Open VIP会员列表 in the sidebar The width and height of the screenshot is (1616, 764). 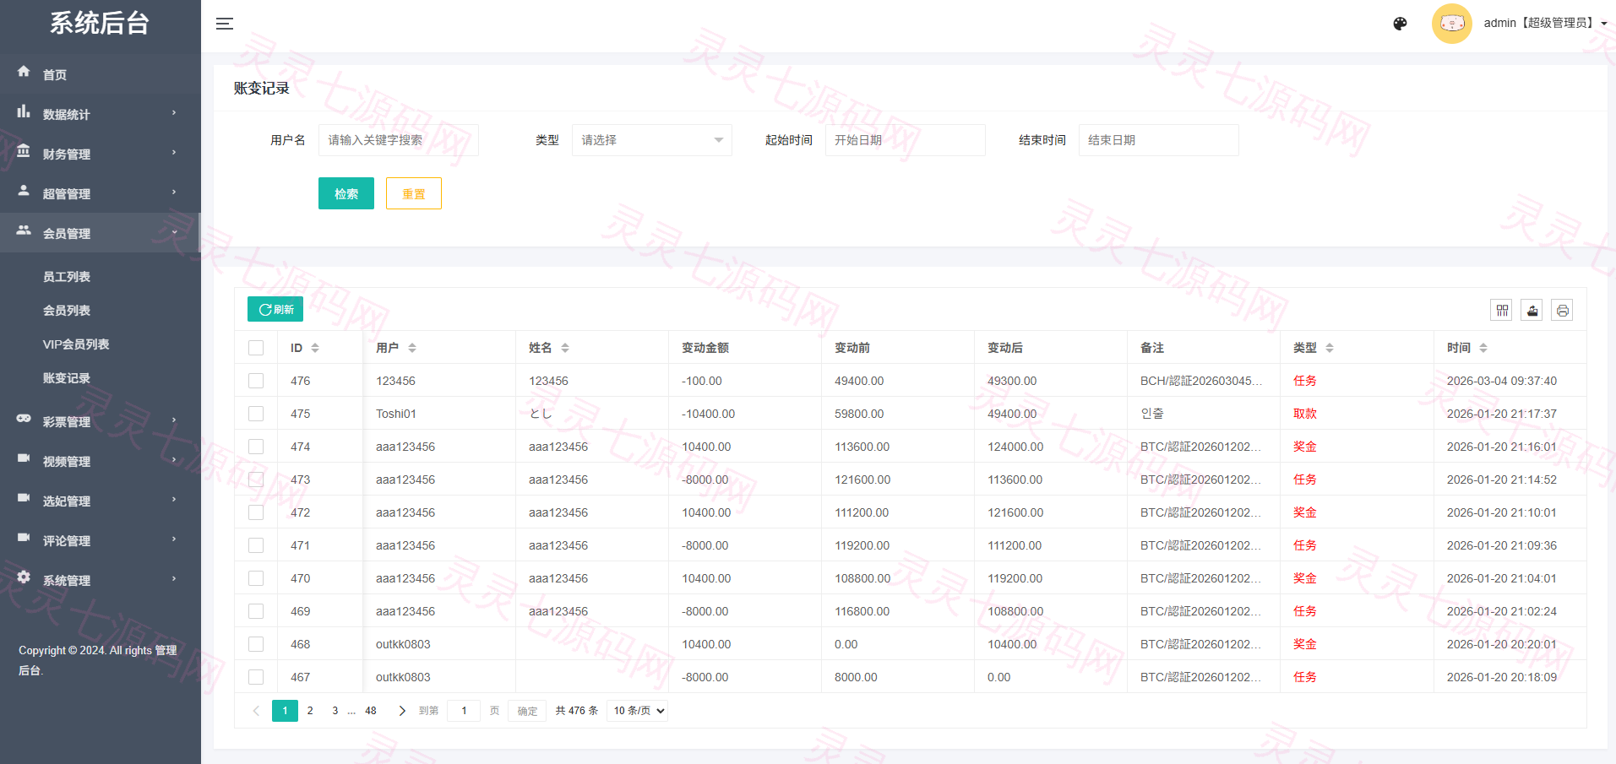(x=76, y=344)
